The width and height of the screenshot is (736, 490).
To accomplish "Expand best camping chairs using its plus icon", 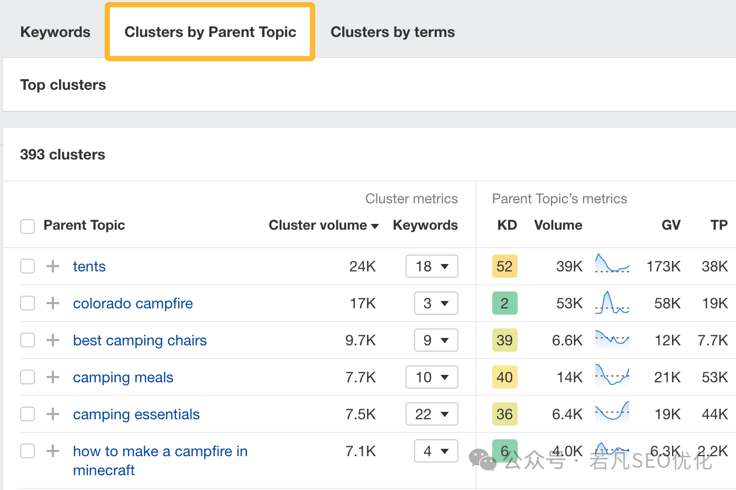I will click(53, 340).
